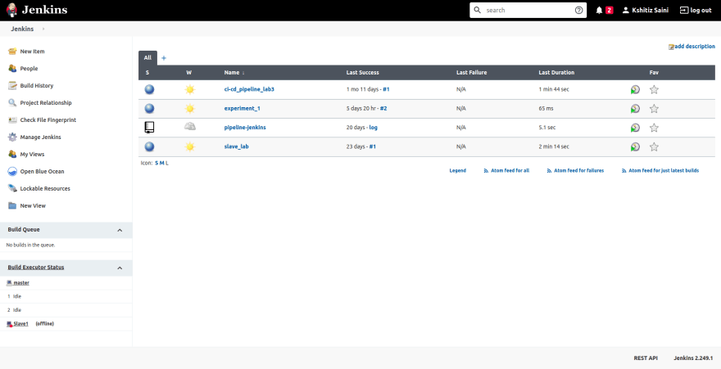Open pipeline-jenkins last success log
Viewport: 721px width, 369px height.
point(374,128)
